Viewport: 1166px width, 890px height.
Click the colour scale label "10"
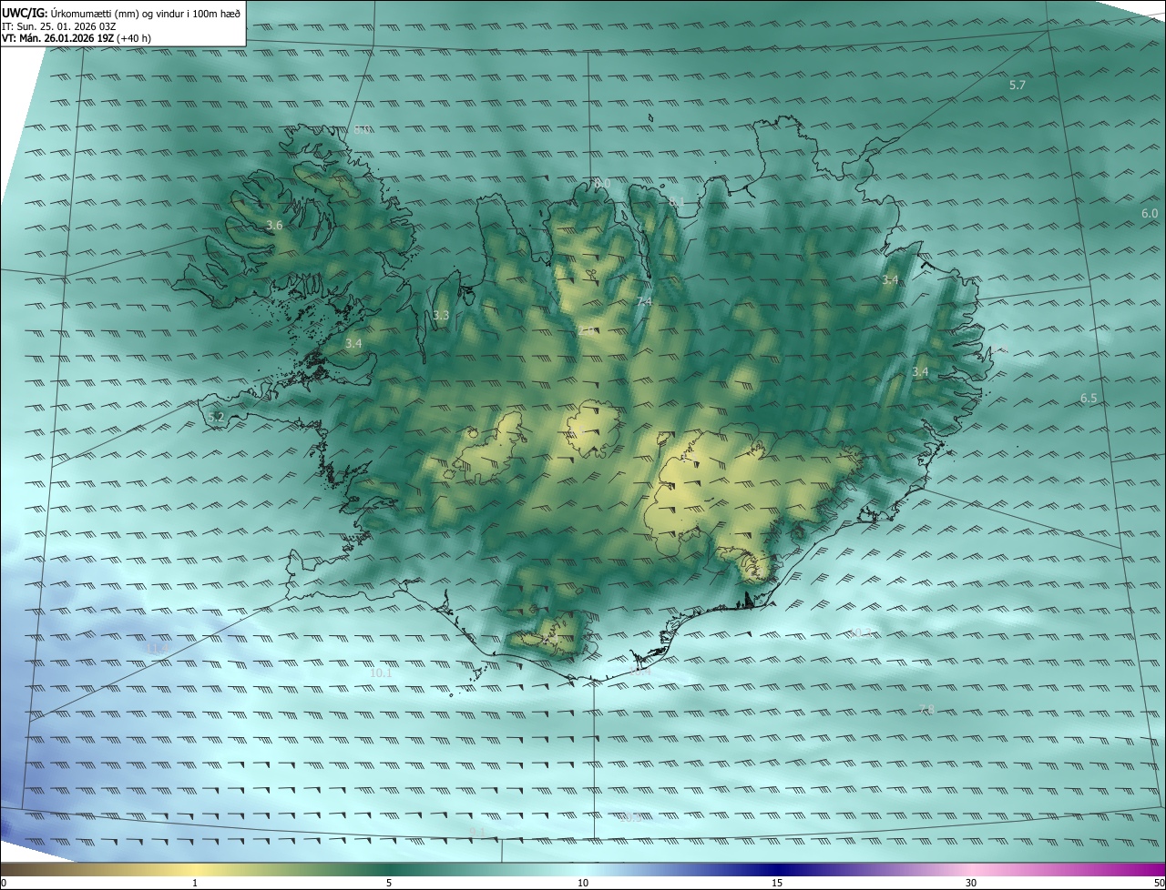tap(583, 884)
